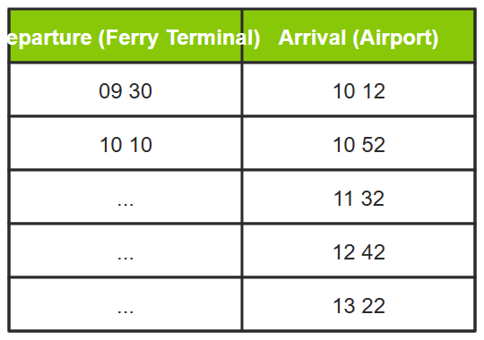Select the 10 10 departure time cell

click(125, 143)
